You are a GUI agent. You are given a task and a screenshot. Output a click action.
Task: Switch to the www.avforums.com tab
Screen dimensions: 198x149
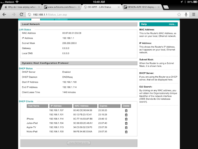point(61,7)
